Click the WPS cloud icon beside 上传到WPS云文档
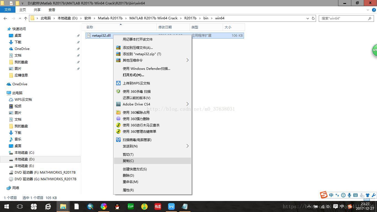The width and height of the screenshot is (377, 212). [118, 83]
